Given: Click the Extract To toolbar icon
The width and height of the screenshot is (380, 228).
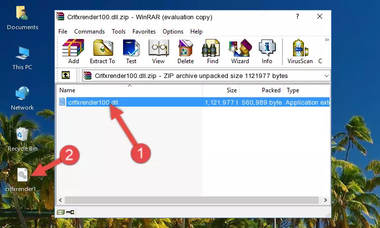Looking at the screenshot, I should (x=102, y=51).
